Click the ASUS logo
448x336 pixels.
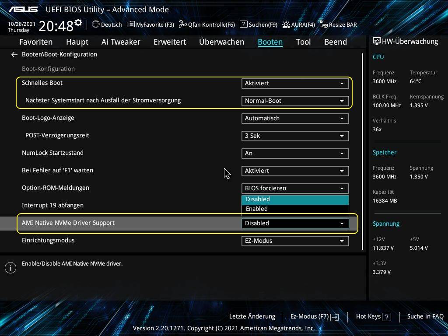[23, 10]
